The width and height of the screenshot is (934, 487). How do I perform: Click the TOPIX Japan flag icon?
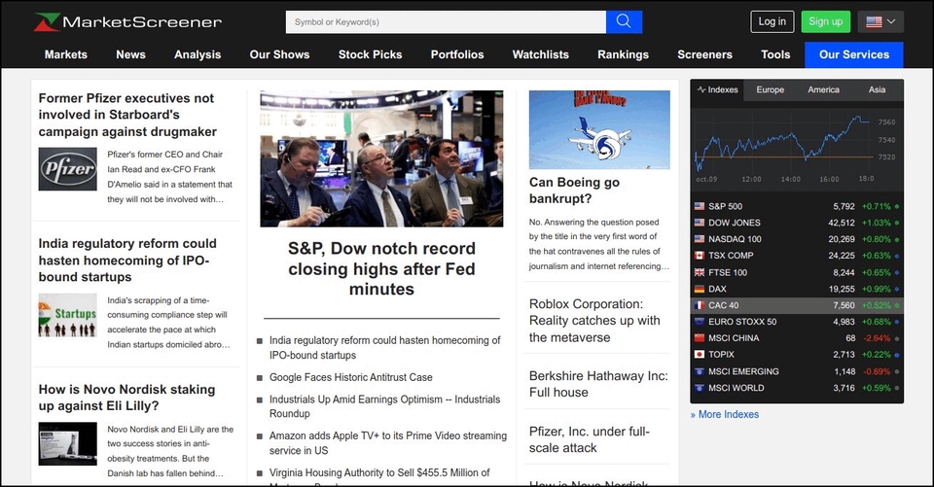(x=700, y=354)
